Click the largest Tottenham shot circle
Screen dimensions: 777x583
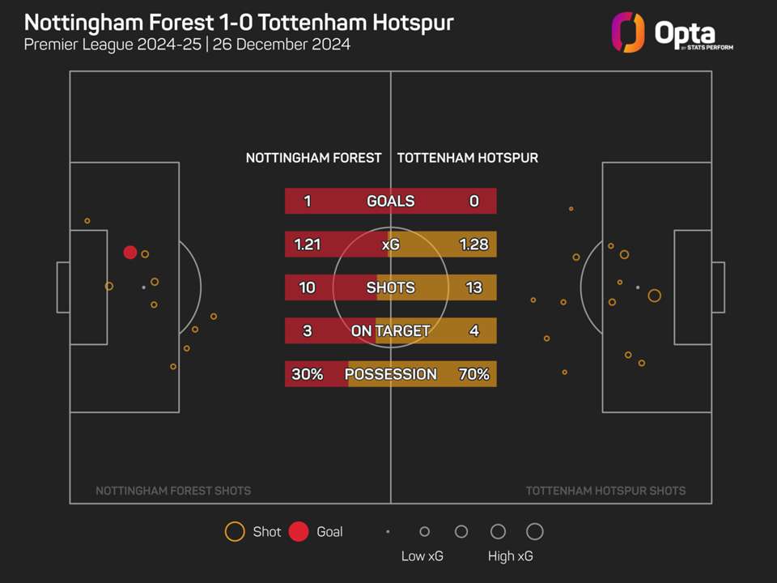[654, 296]
